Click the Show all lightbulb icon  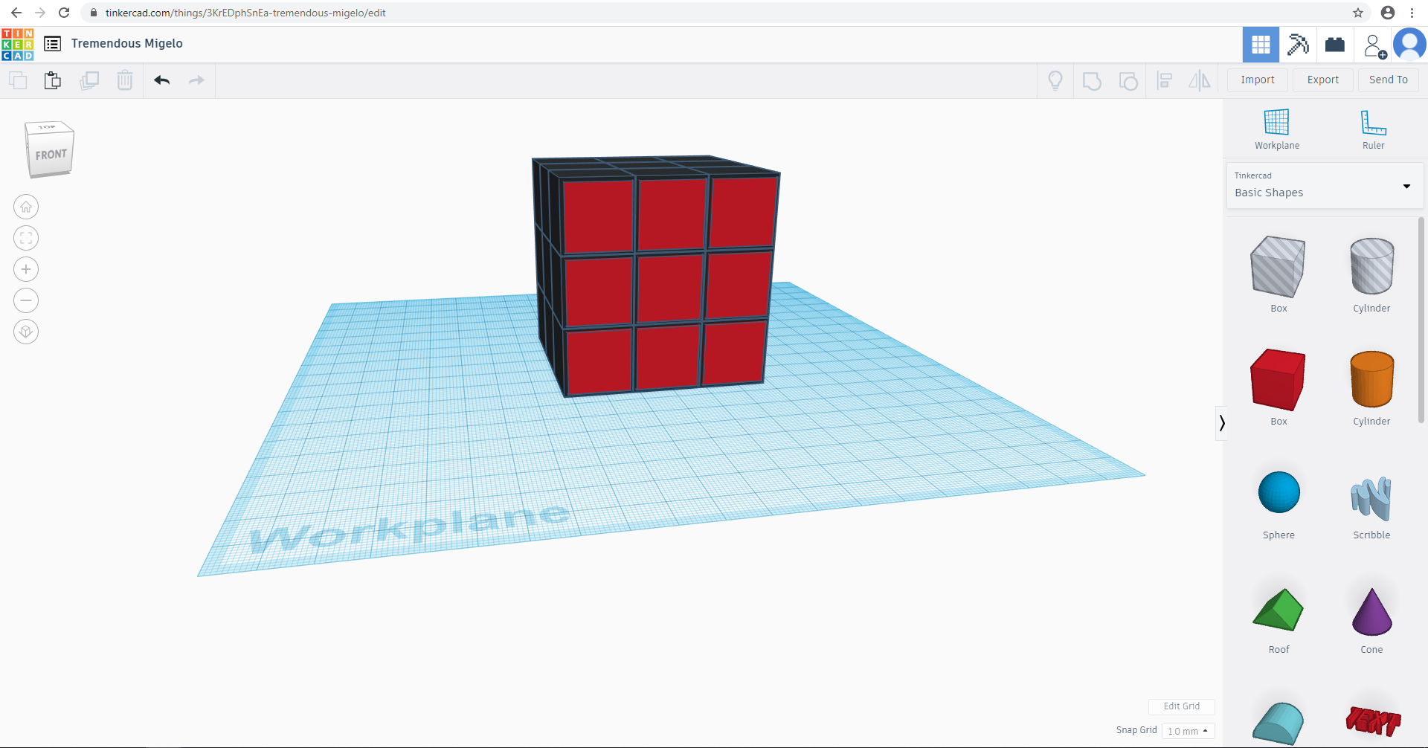click(x=1055, y=80)
